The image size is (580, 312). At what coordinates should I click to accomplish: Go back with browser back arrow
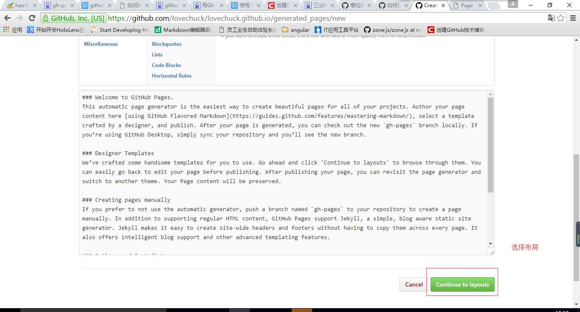7,18
